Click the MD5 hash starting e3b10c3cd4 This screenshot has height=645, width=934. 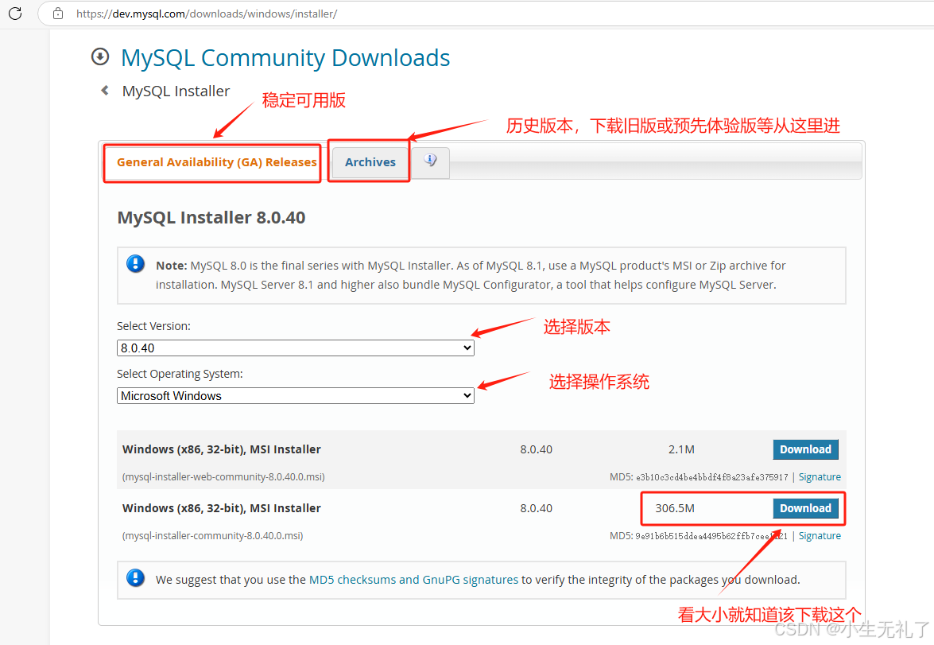(711, 477)
